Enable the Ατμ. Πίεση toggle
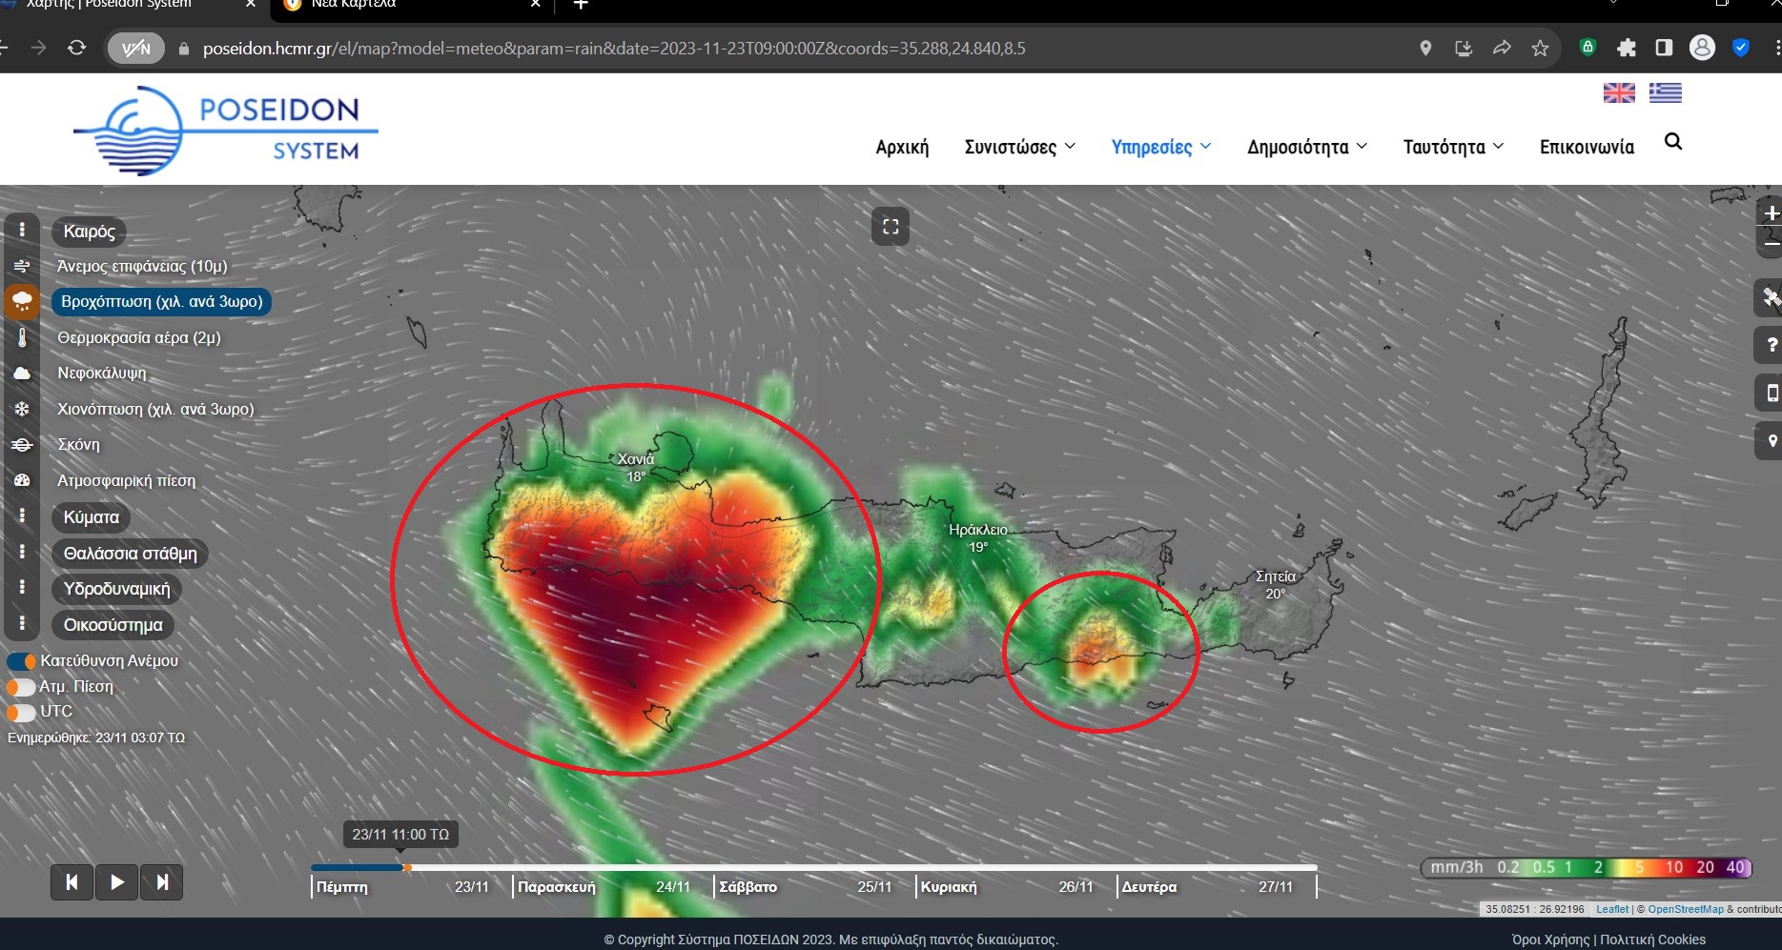This screenshot has height=950, width=1782. click(21, 687)
